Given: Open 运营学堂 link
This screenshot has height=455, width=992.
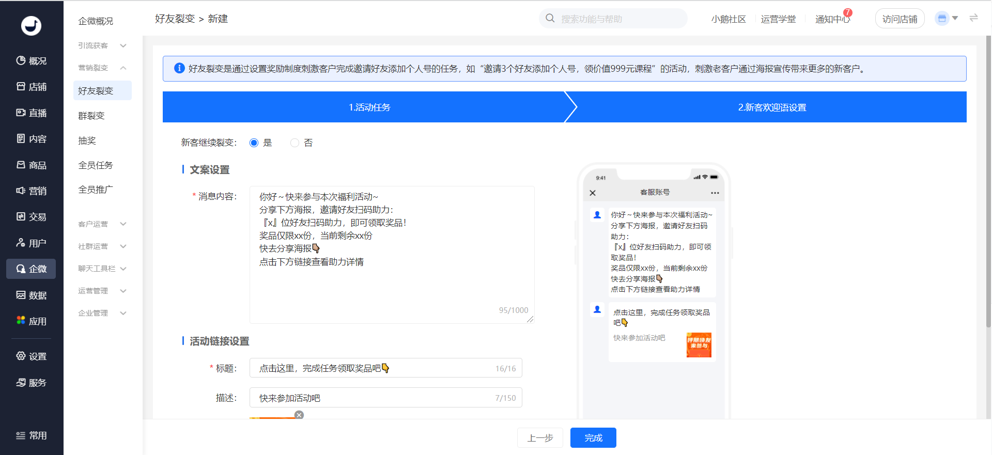Looking at the screenshot, I should coord(778,19).
